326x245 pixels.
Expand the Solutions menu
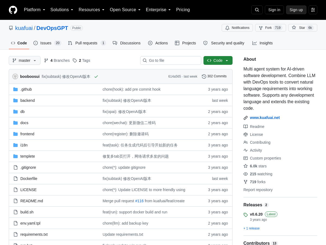coord(62,10)
